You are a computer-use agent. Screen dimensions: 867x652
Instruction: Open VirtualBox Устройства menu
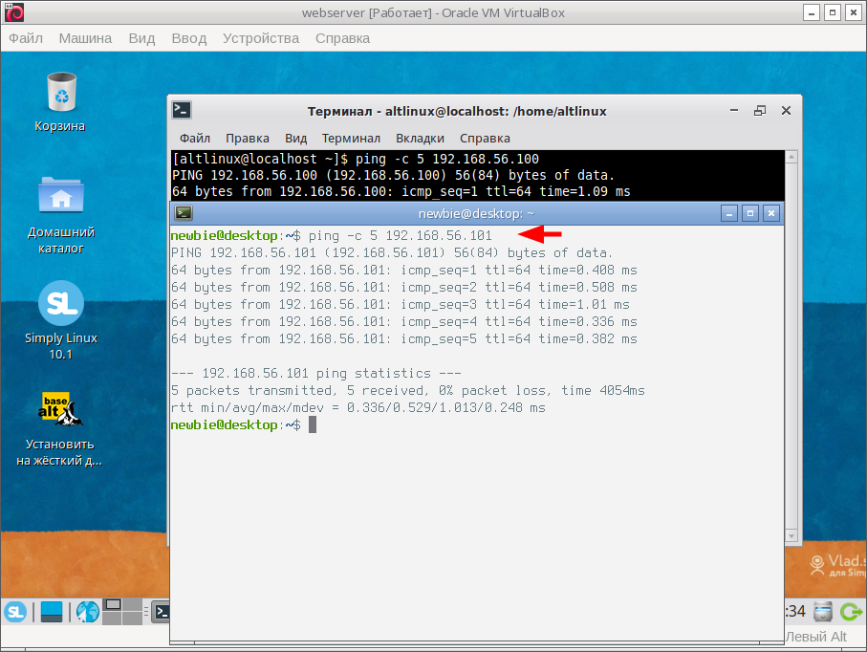(x=261, y=38)
